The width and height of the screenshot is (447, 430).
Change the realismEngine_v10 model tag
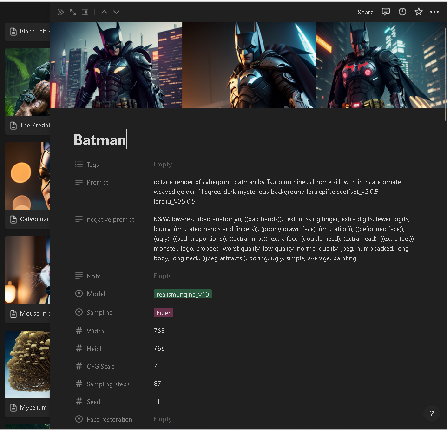click(183, 294)
